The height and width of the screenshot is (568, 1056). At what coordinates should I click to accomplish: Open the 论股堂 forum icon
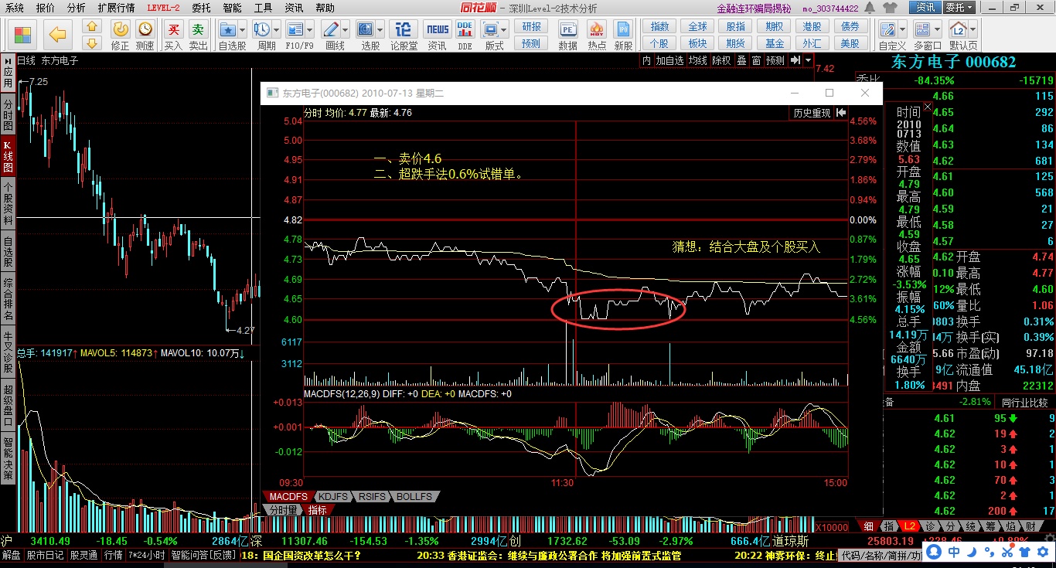[x=404, y=29]
